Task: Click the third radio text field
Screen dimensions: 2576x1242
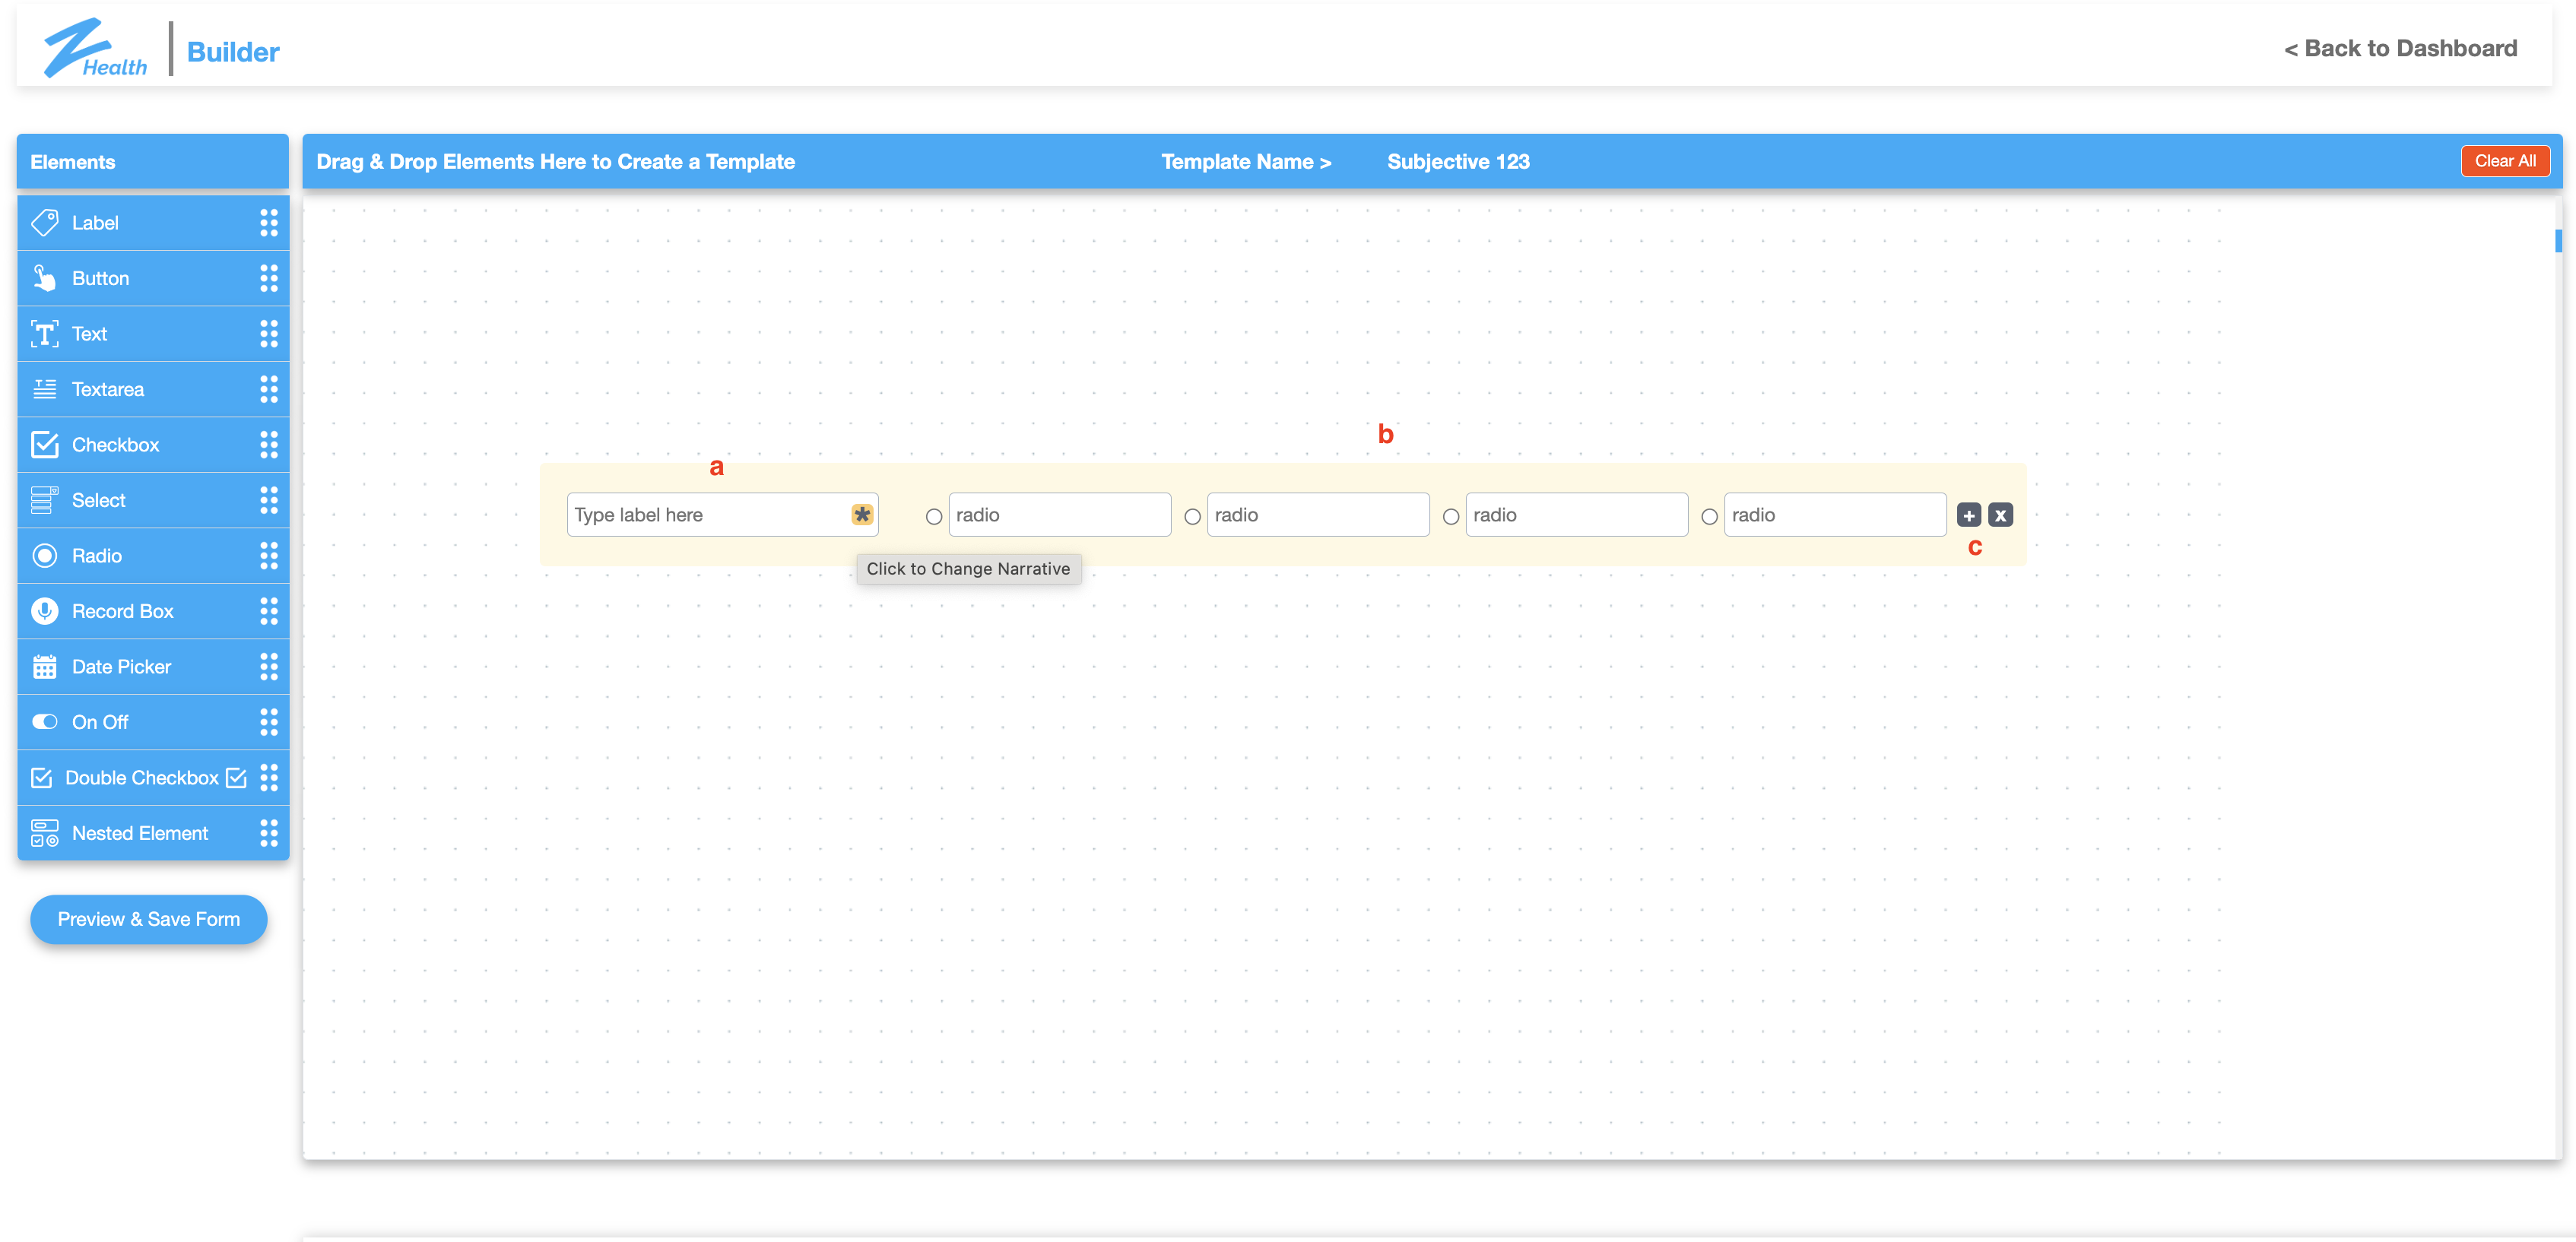Action: click(1577, 514)
